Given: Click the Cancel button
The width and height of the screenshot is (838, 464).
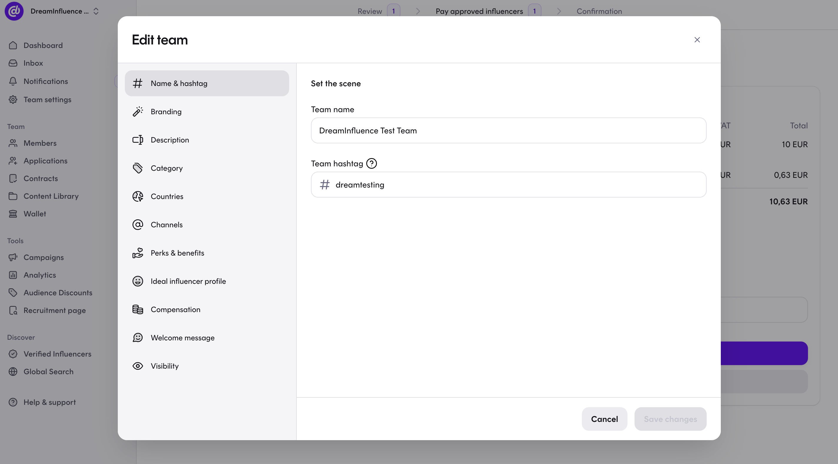Looking at the screenshot, I should [x=605, y=419].
